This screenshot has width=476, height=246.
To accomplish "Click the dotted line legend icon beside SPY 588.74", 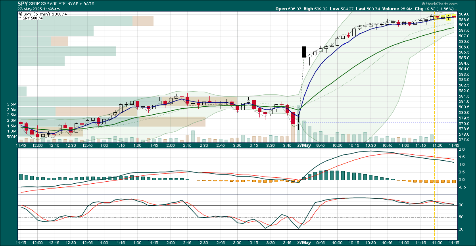I will tap(20, 18).
